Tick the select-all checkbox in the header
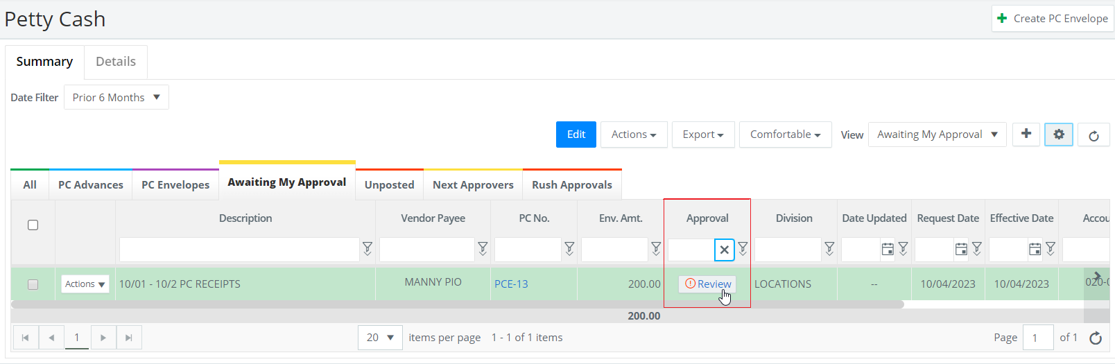 33,225
